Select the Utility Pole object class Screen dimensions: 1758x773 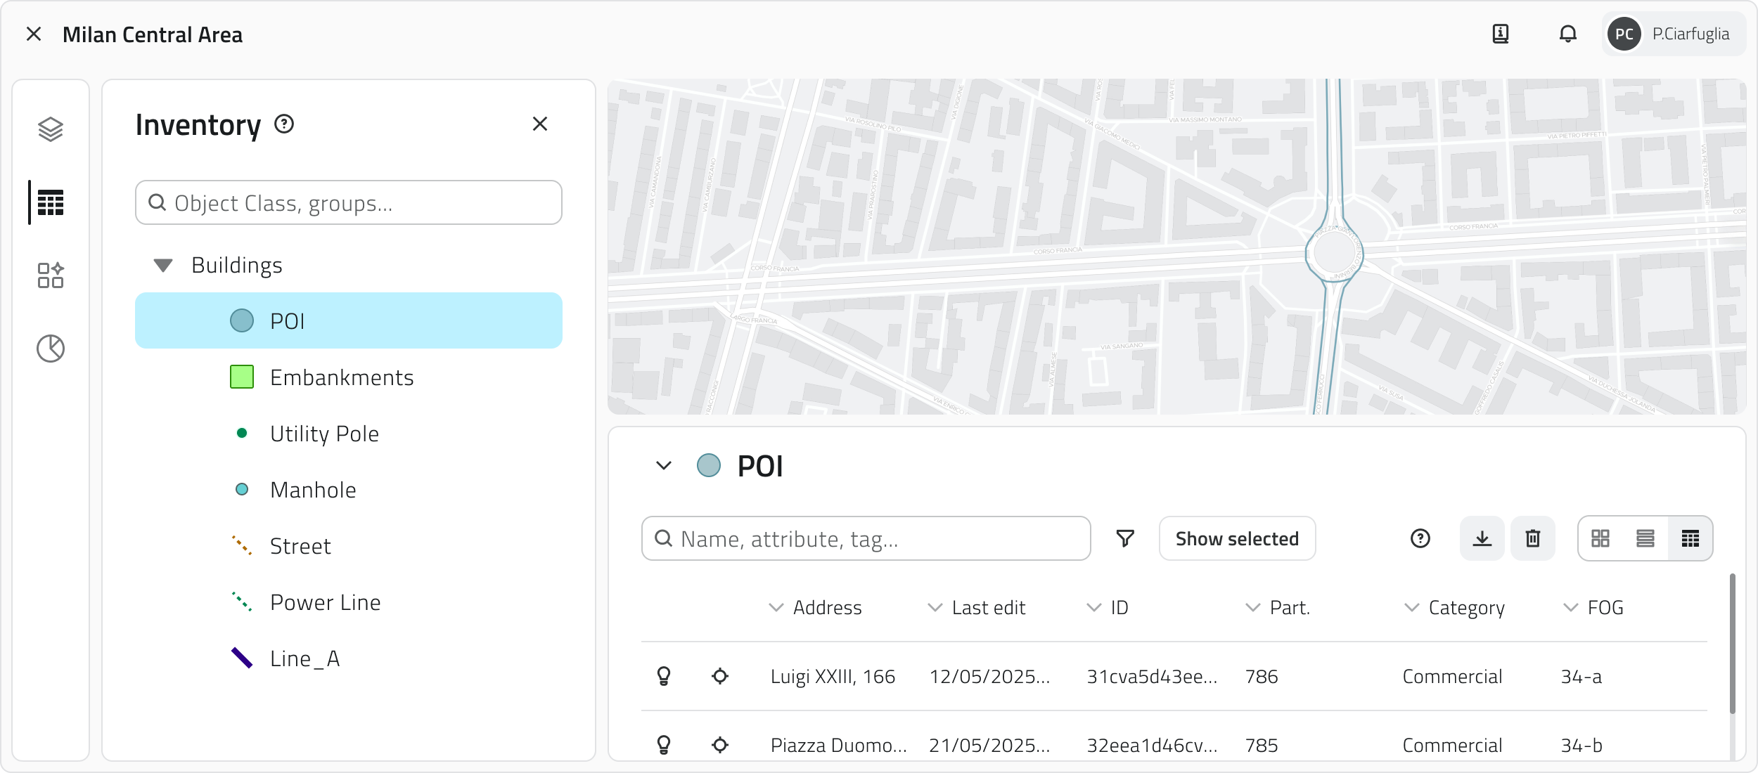tap(324, 434)
